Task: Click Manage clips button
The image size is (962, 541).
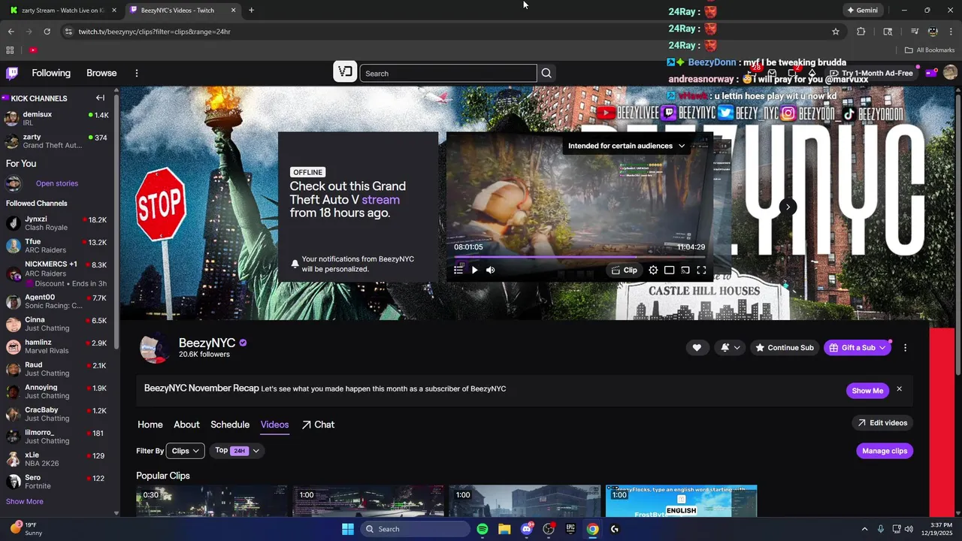Action: coord(885,451)
